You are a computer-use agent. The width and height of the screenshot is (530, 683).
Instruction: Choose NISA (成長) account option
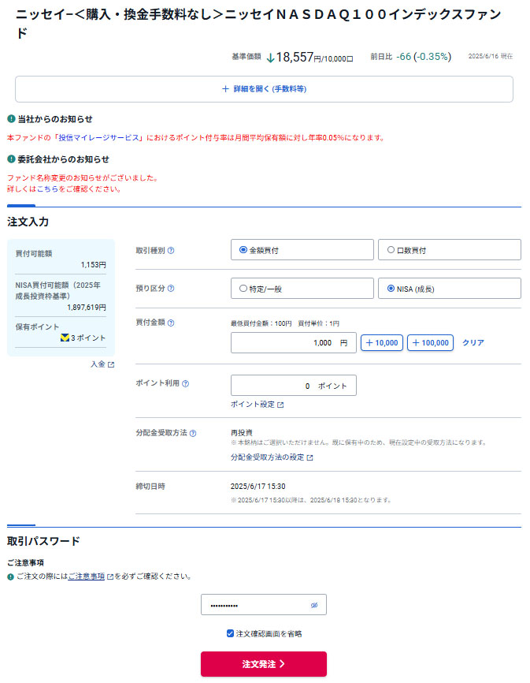[x=391, y=289]
